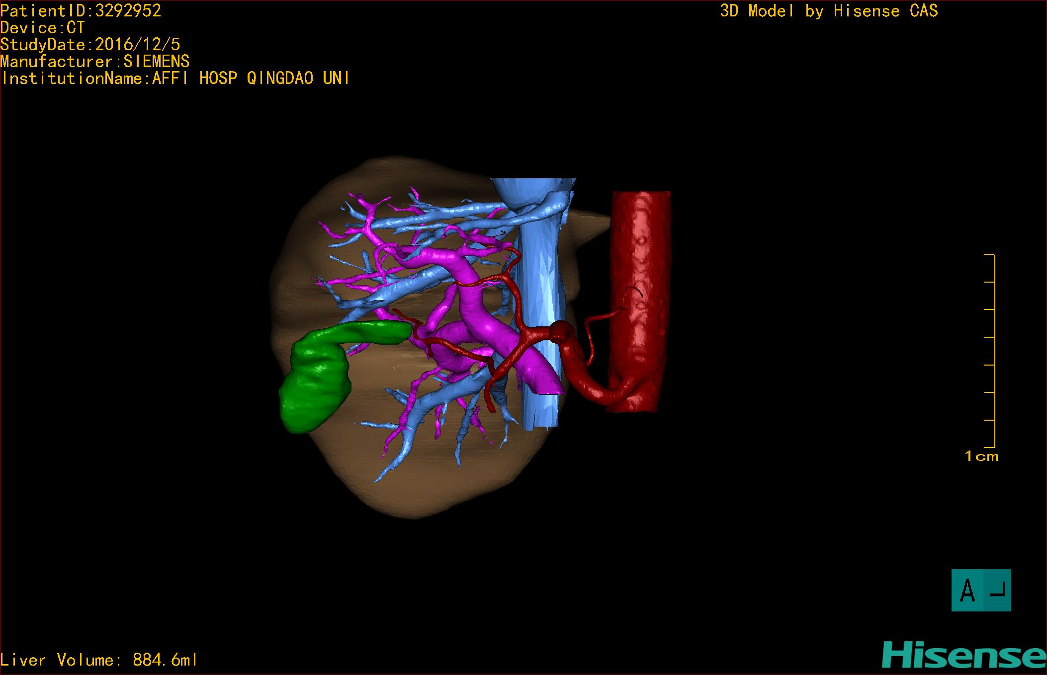Click the anterior 'A' face of orientation cube

[967, 590]
